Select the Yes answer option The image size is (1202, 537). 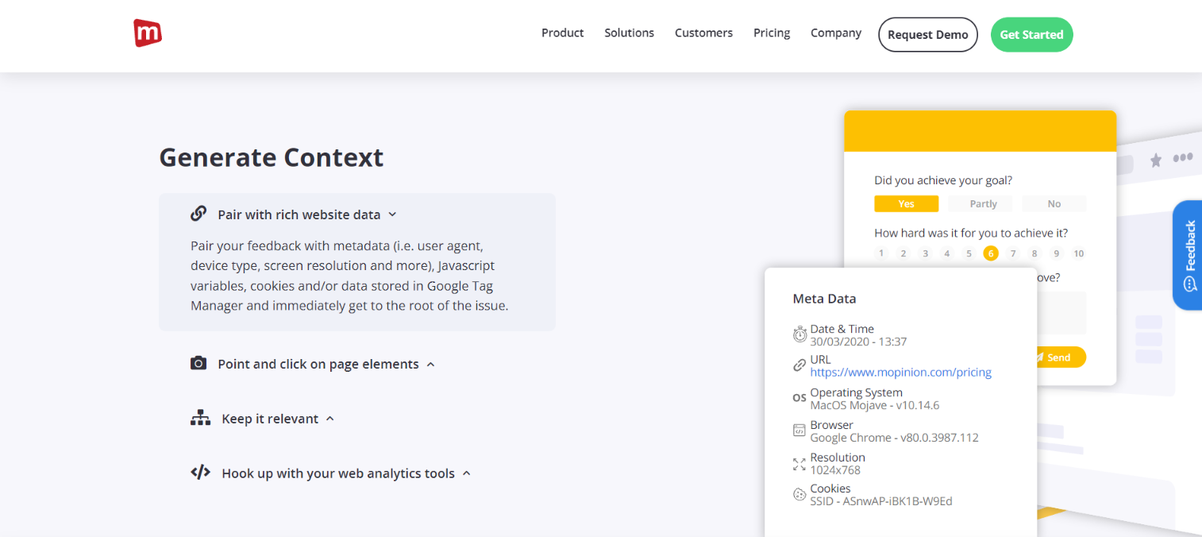point(906,204)
